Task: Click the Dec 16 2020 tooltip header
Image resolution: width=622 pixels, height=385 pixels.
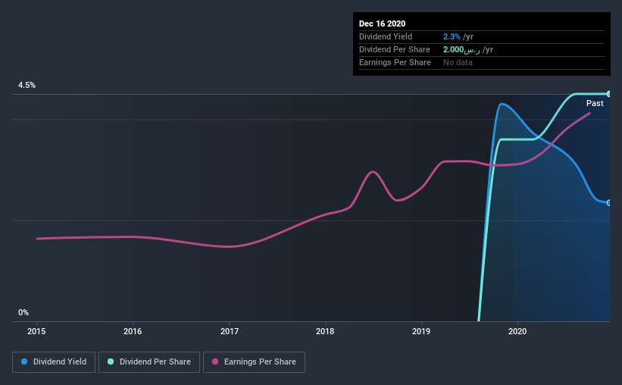Action: click(382, 23)
